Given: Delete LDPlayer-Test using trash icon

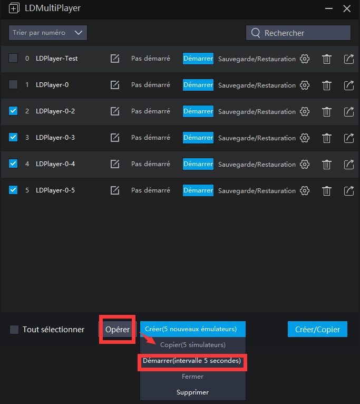Looking at the screenshot, I should click(x=326, y=59).
